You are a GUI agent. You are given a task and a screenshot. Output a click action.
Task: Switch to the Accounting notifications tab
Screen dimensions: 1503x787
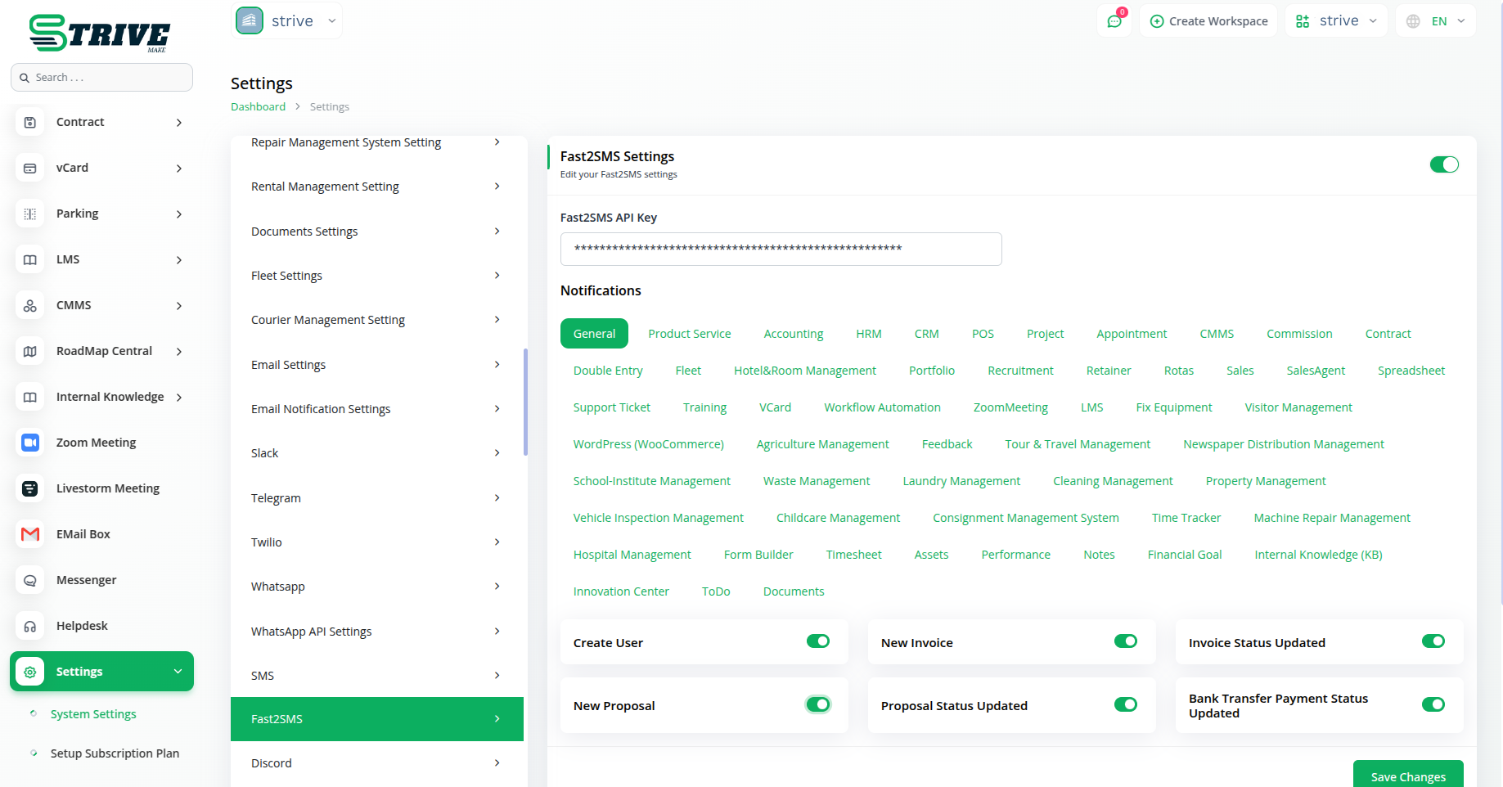point(793,334)
